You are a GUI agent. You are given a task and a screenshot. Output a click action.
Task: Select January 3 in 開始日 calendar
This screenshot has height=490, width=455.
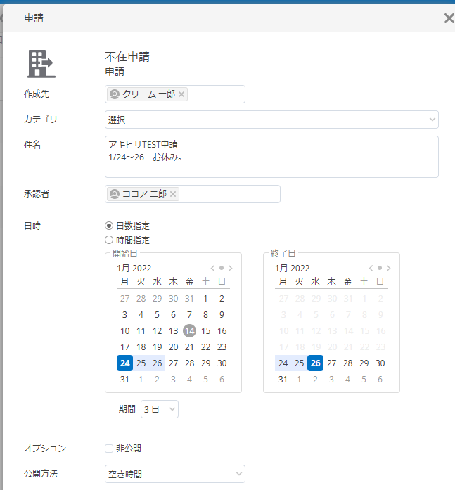click(x=124, y=314)
